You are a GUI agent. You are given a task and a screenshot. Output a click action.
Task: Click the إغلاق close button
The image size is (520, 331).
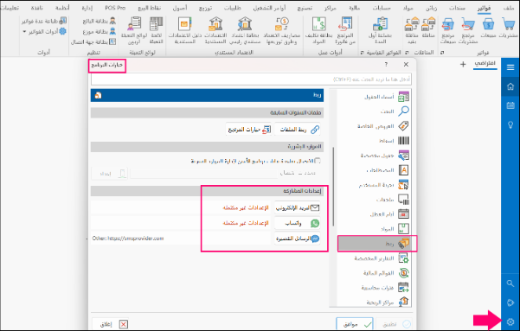pos(110,324)
